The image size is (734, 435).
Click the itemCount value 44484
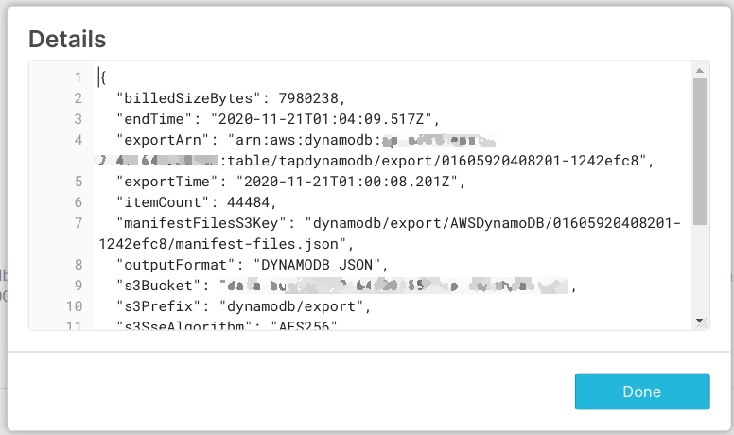[239, 202]
